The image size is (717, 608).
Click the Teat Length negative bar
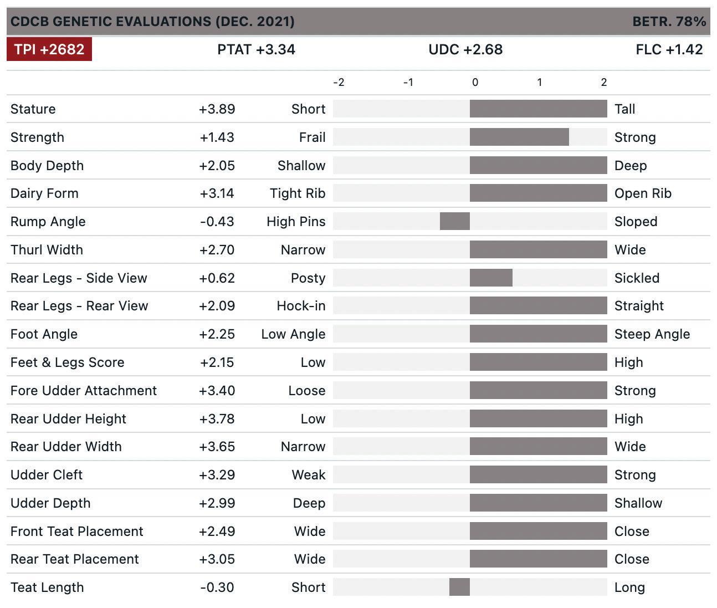coord(459,587)
